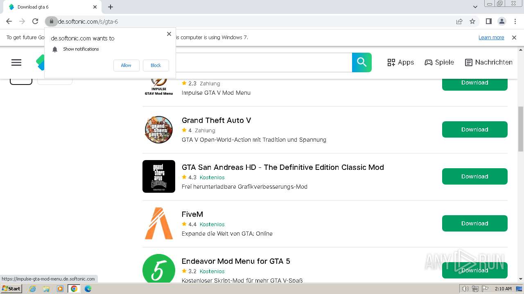Download GTA San Andreas HD mod

475,176
